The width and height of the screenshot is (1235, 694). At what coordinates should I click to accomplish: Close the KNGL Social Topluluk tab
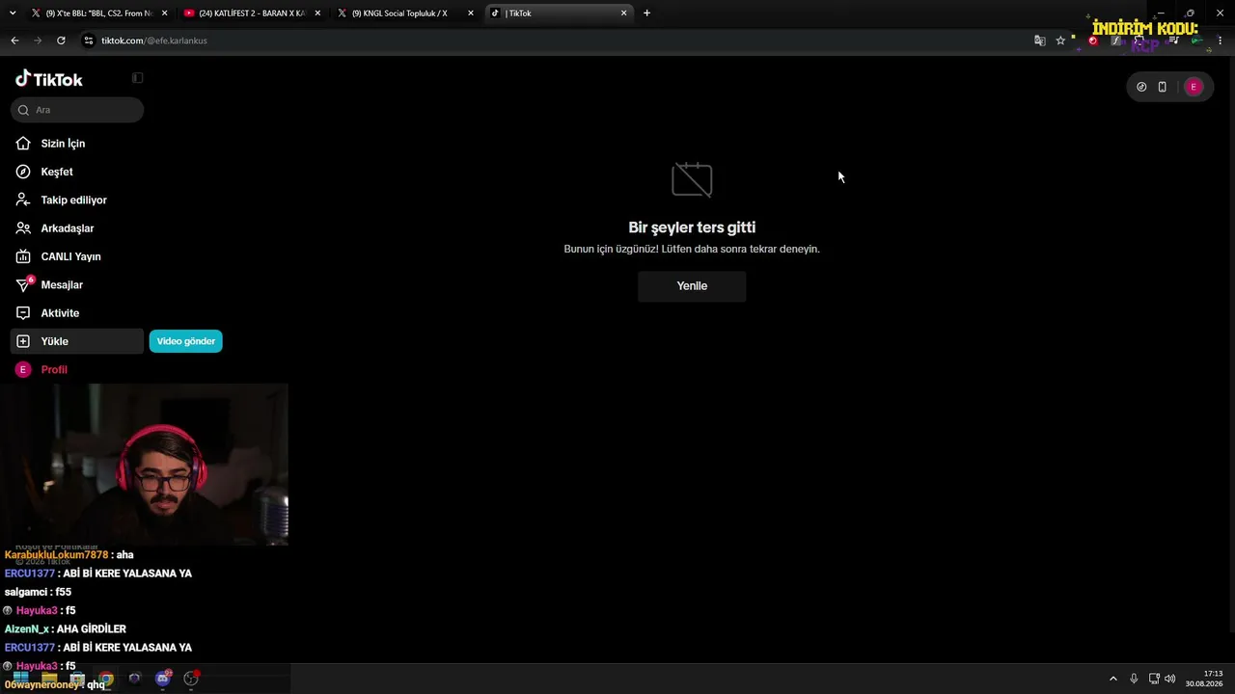pyautogui.click(x=471, y=13)
